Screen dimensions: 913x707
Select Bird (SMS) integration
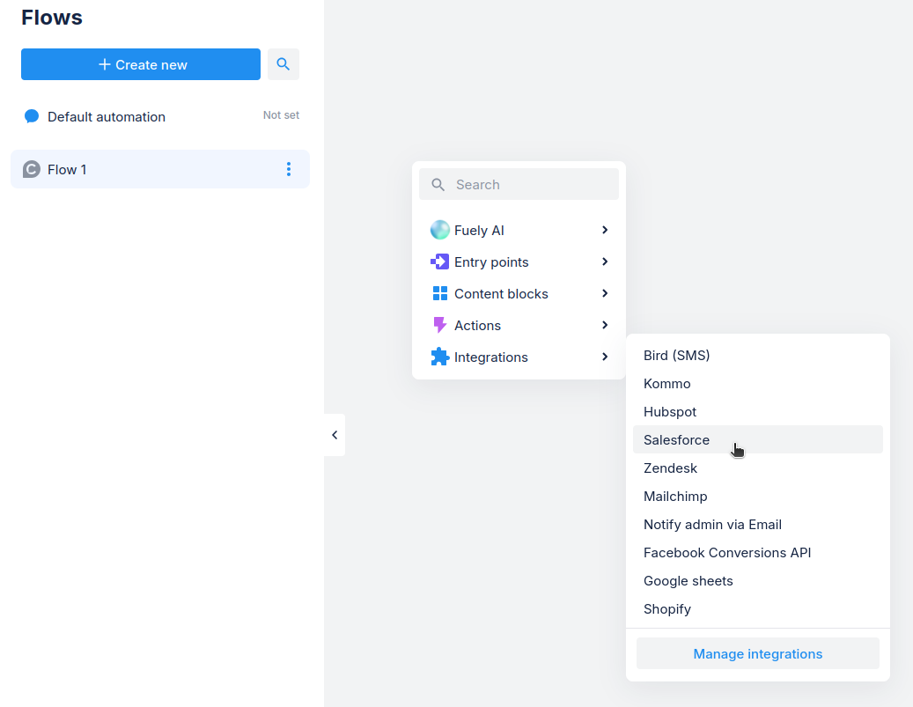point(757,355)
